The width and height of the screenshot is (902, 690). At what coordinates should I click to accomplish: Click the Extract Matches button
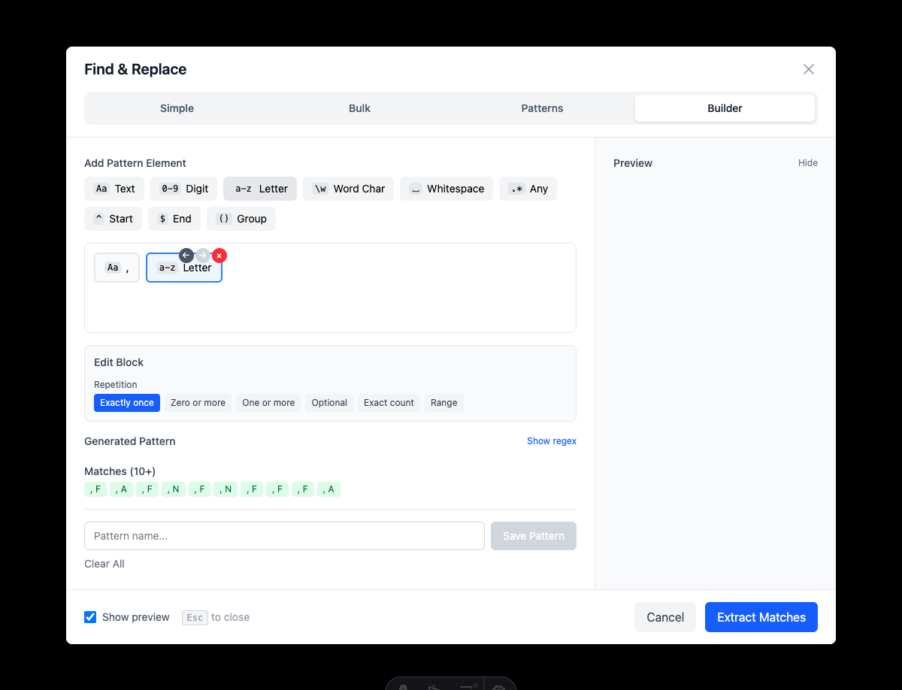click(761, 616)
